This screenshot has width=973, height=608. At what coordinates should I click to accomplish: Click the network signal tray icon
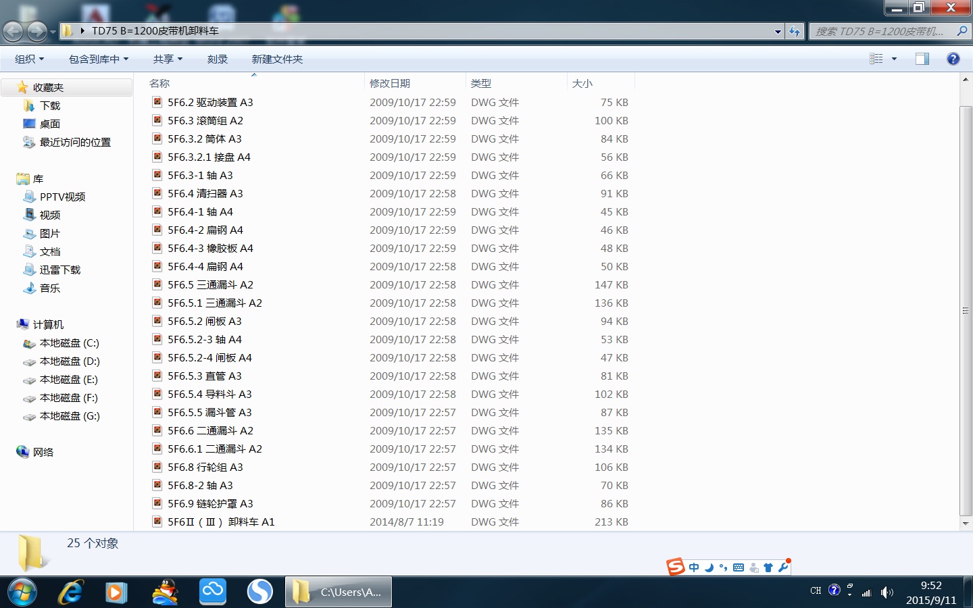(867, 592)
